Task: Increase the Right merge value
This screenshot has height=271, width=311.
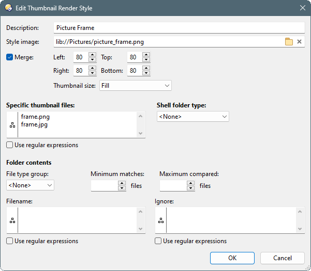Action: click(93, 68)
